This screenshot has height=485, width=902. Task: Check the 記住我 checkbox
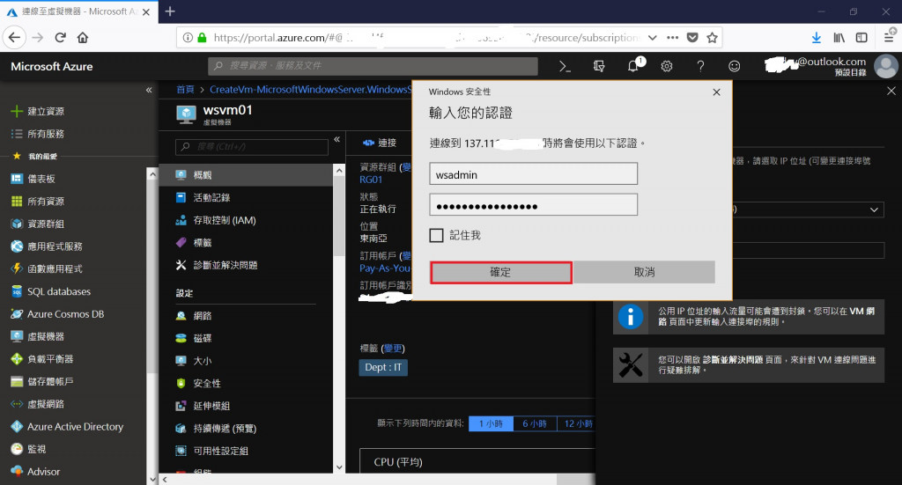coord(437,235)
